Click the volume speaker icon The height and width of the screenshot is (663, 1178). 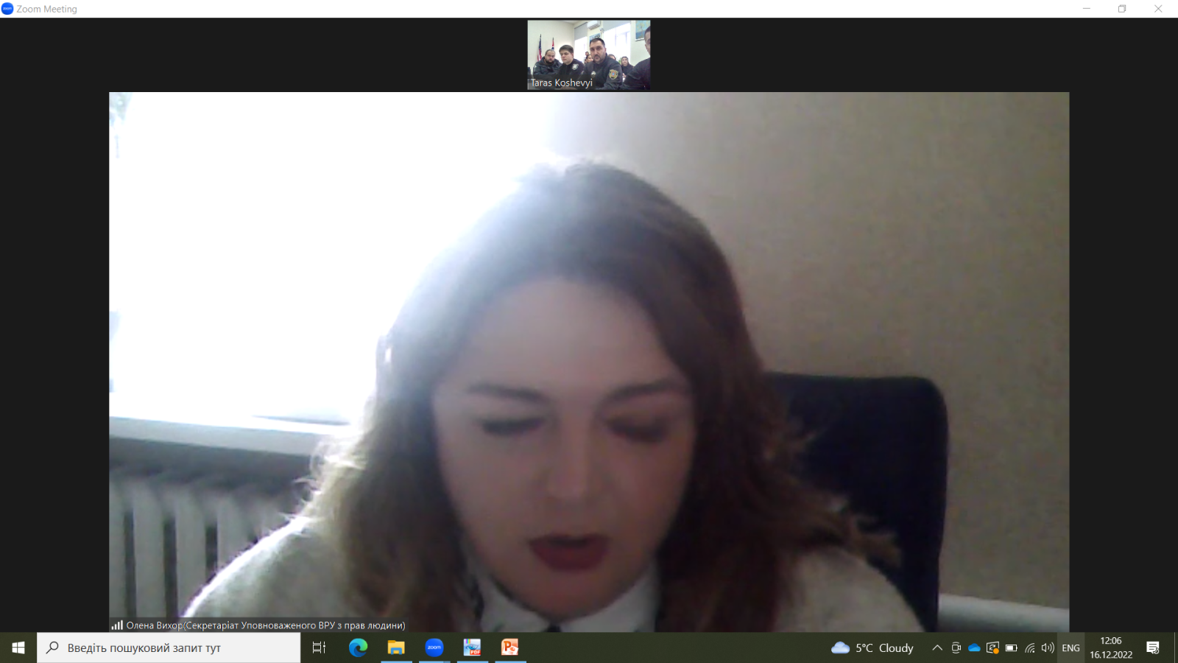pyautogui.click(x=1048, y=648)
